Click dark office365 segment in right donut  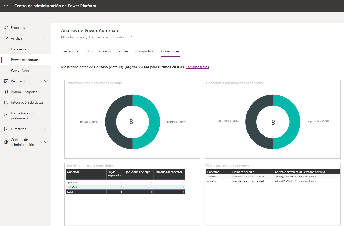coord(251,122)
